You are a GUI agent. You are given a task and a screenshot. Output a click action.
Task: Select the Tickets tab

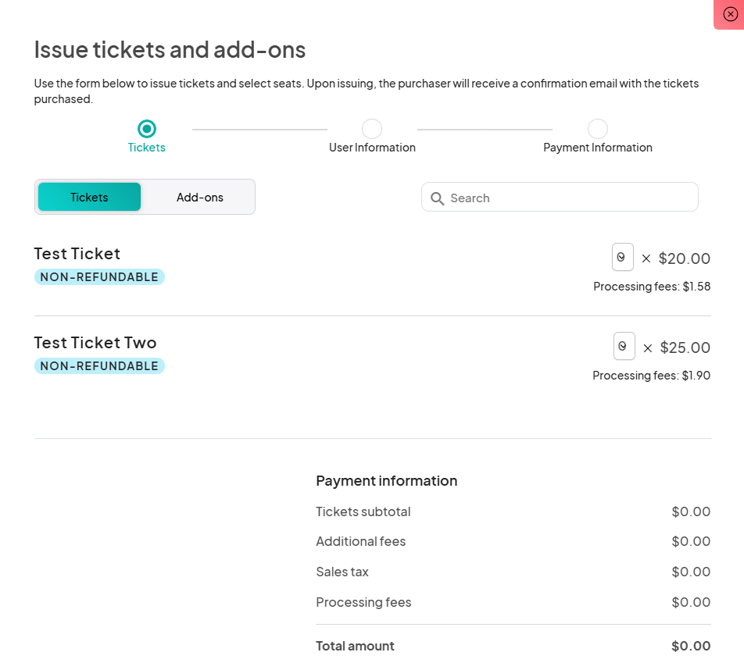(x=88, y=197)
